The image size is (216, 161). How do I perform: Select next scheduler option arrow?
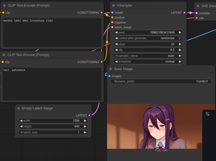coord(180,62)
